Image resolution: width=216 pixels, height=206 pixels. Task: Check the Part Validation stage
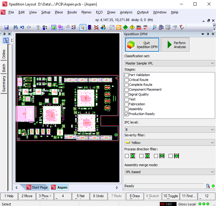pyautogui.click(x=126, y=75)
